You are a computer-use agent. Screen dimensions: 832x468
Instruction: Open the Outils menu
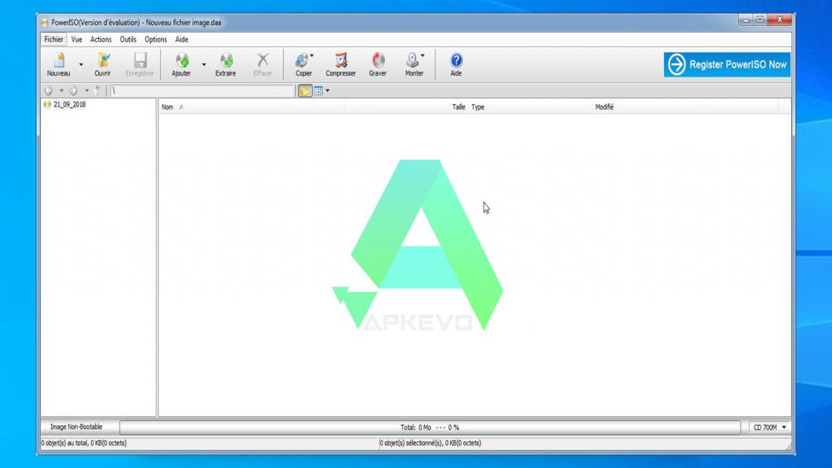click(x=128, y=39)
